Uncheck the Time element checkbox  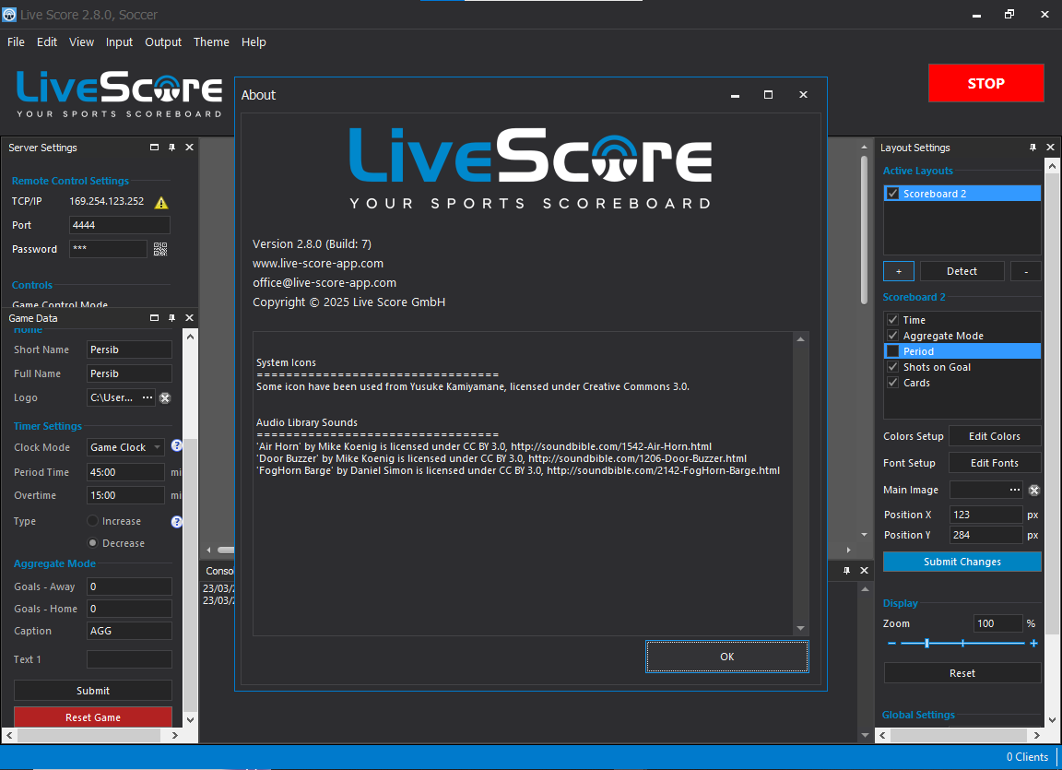click(x=892, y=320)
